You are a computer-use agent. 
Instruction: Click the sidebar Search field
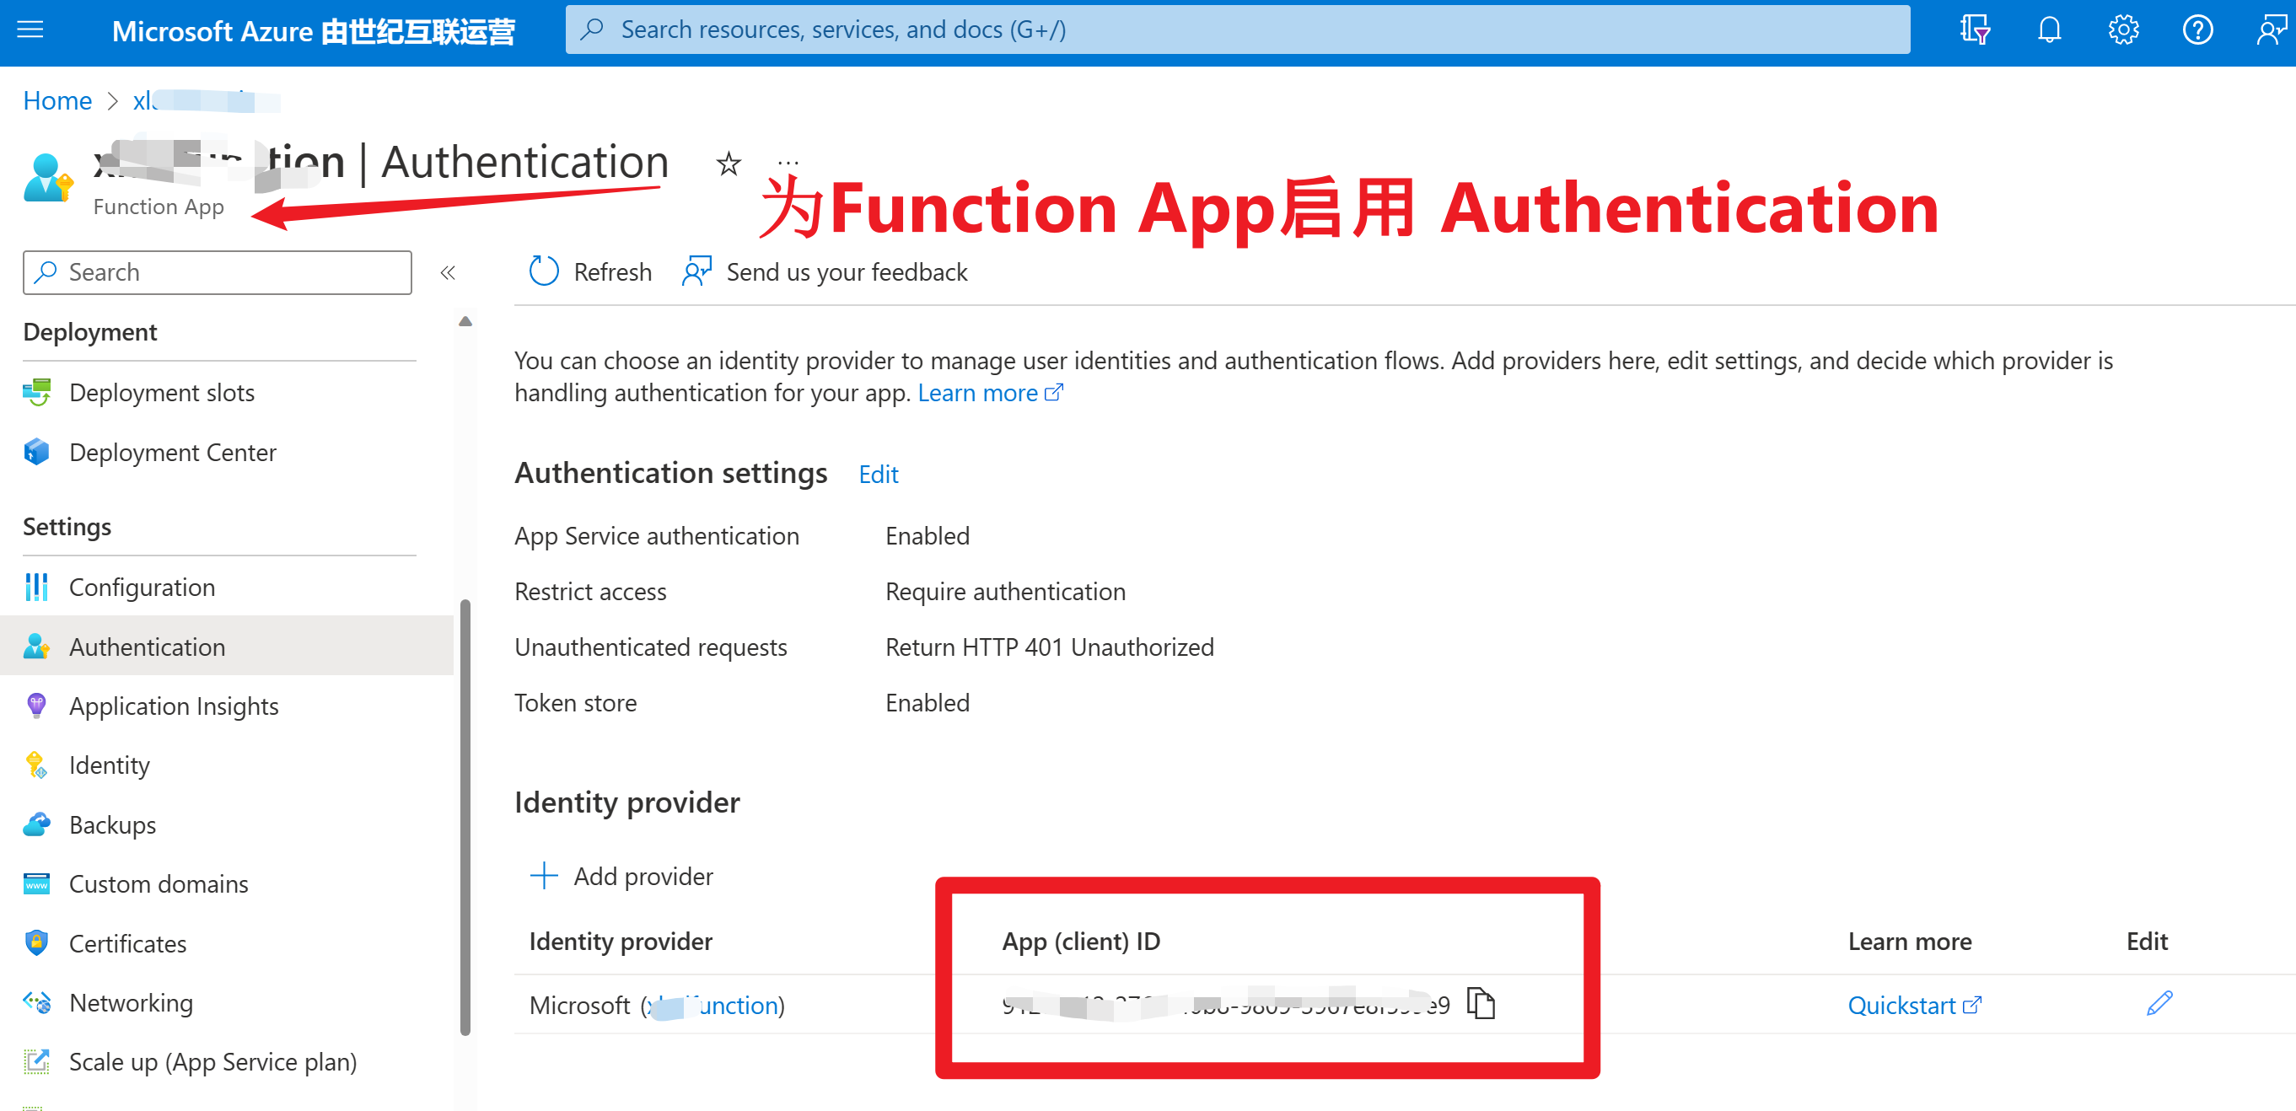(217, 272)
